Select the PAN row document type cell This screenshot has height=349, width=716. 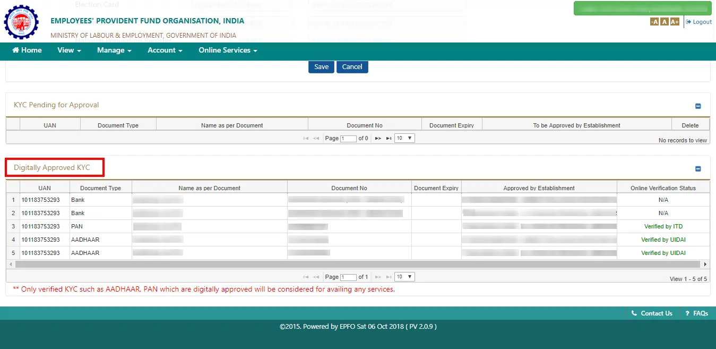(x=101, y=226)
